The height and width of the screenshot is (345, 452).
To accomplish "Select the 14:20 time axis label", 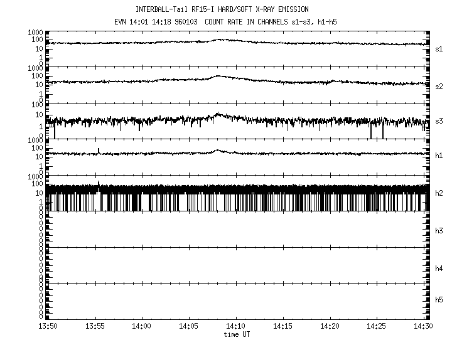I will point(330,326).
